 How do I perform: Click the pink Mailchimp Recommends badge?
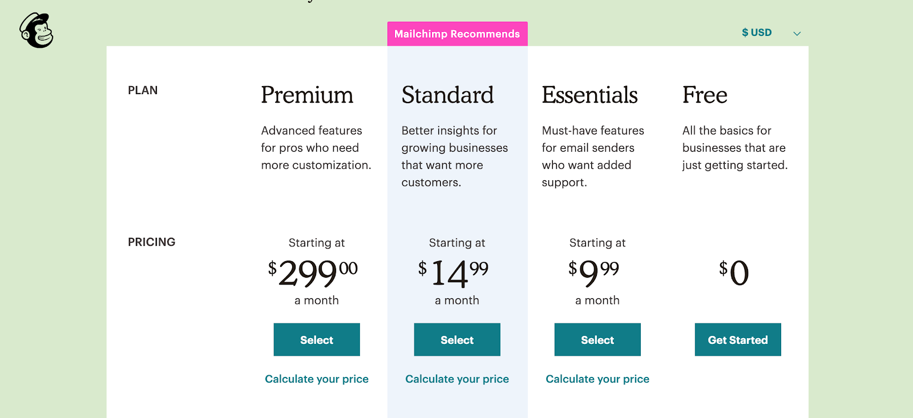click(457, 34)
